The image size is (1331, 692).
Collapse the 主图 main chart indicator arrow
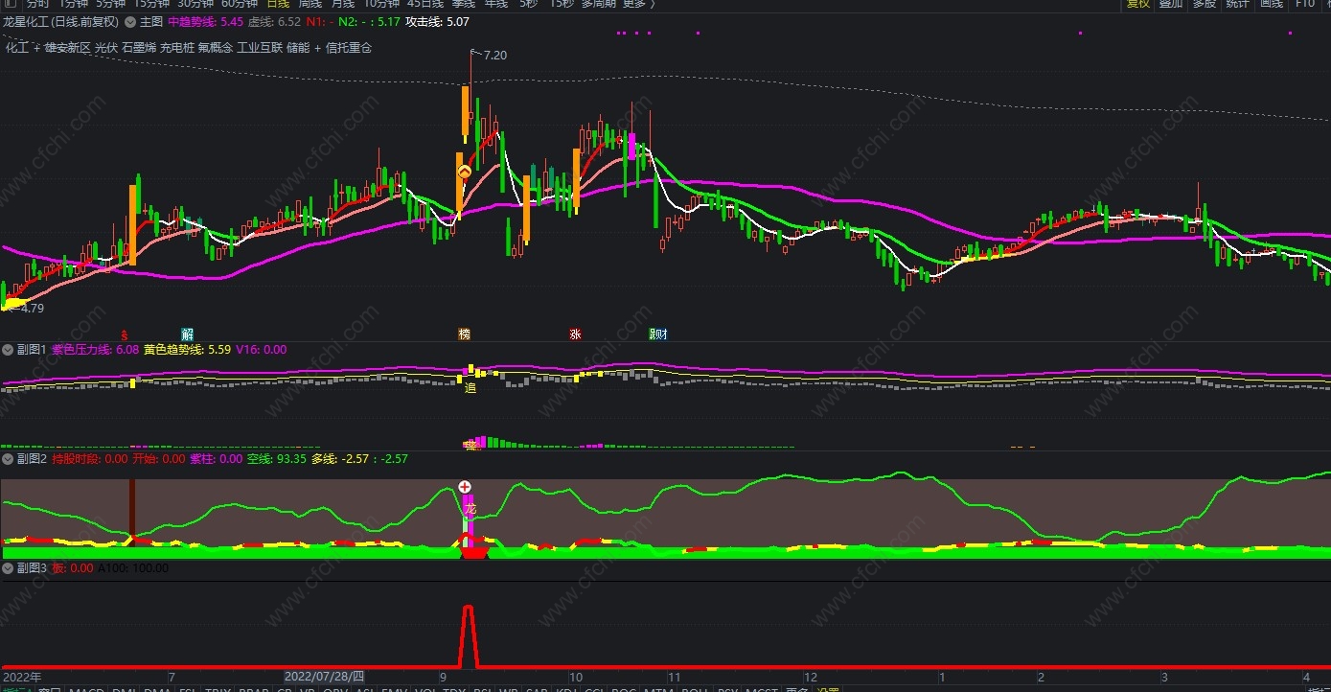tap(130, 21)
